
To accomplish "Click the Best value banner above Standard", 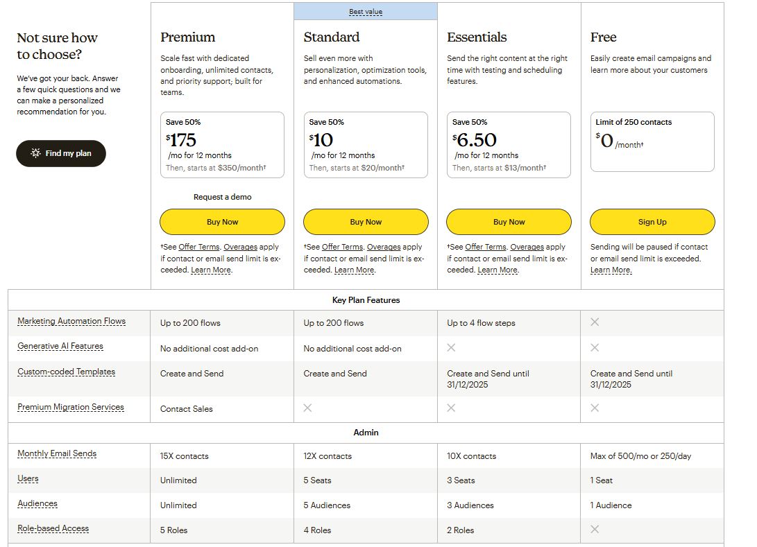I will [x=366, y=11].
